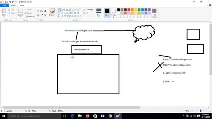Click the webappservice text on canvas

click(81, 50)
